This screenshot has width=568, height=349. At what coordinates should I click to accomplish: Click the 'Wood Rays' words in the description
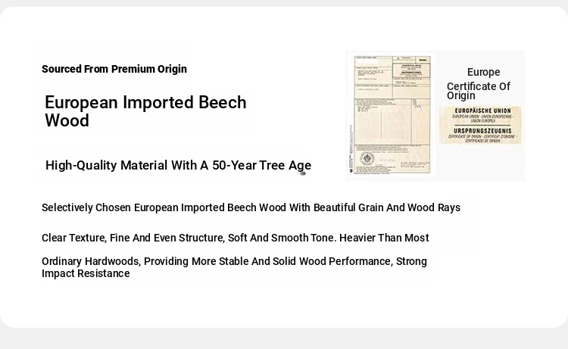click(434, 207)
